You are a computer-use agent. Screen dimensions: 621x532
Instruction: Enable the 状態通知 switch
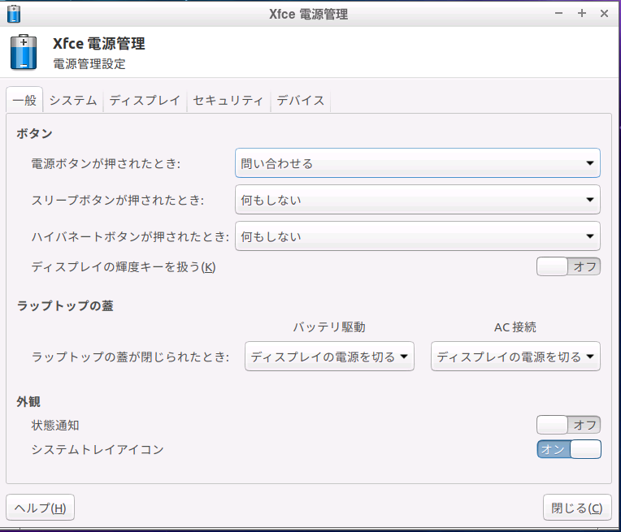click(568, 425)
